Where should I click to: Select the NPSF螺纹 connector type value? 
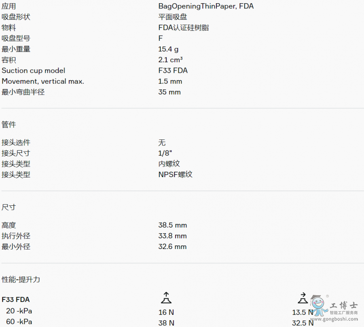click(175, 175)
